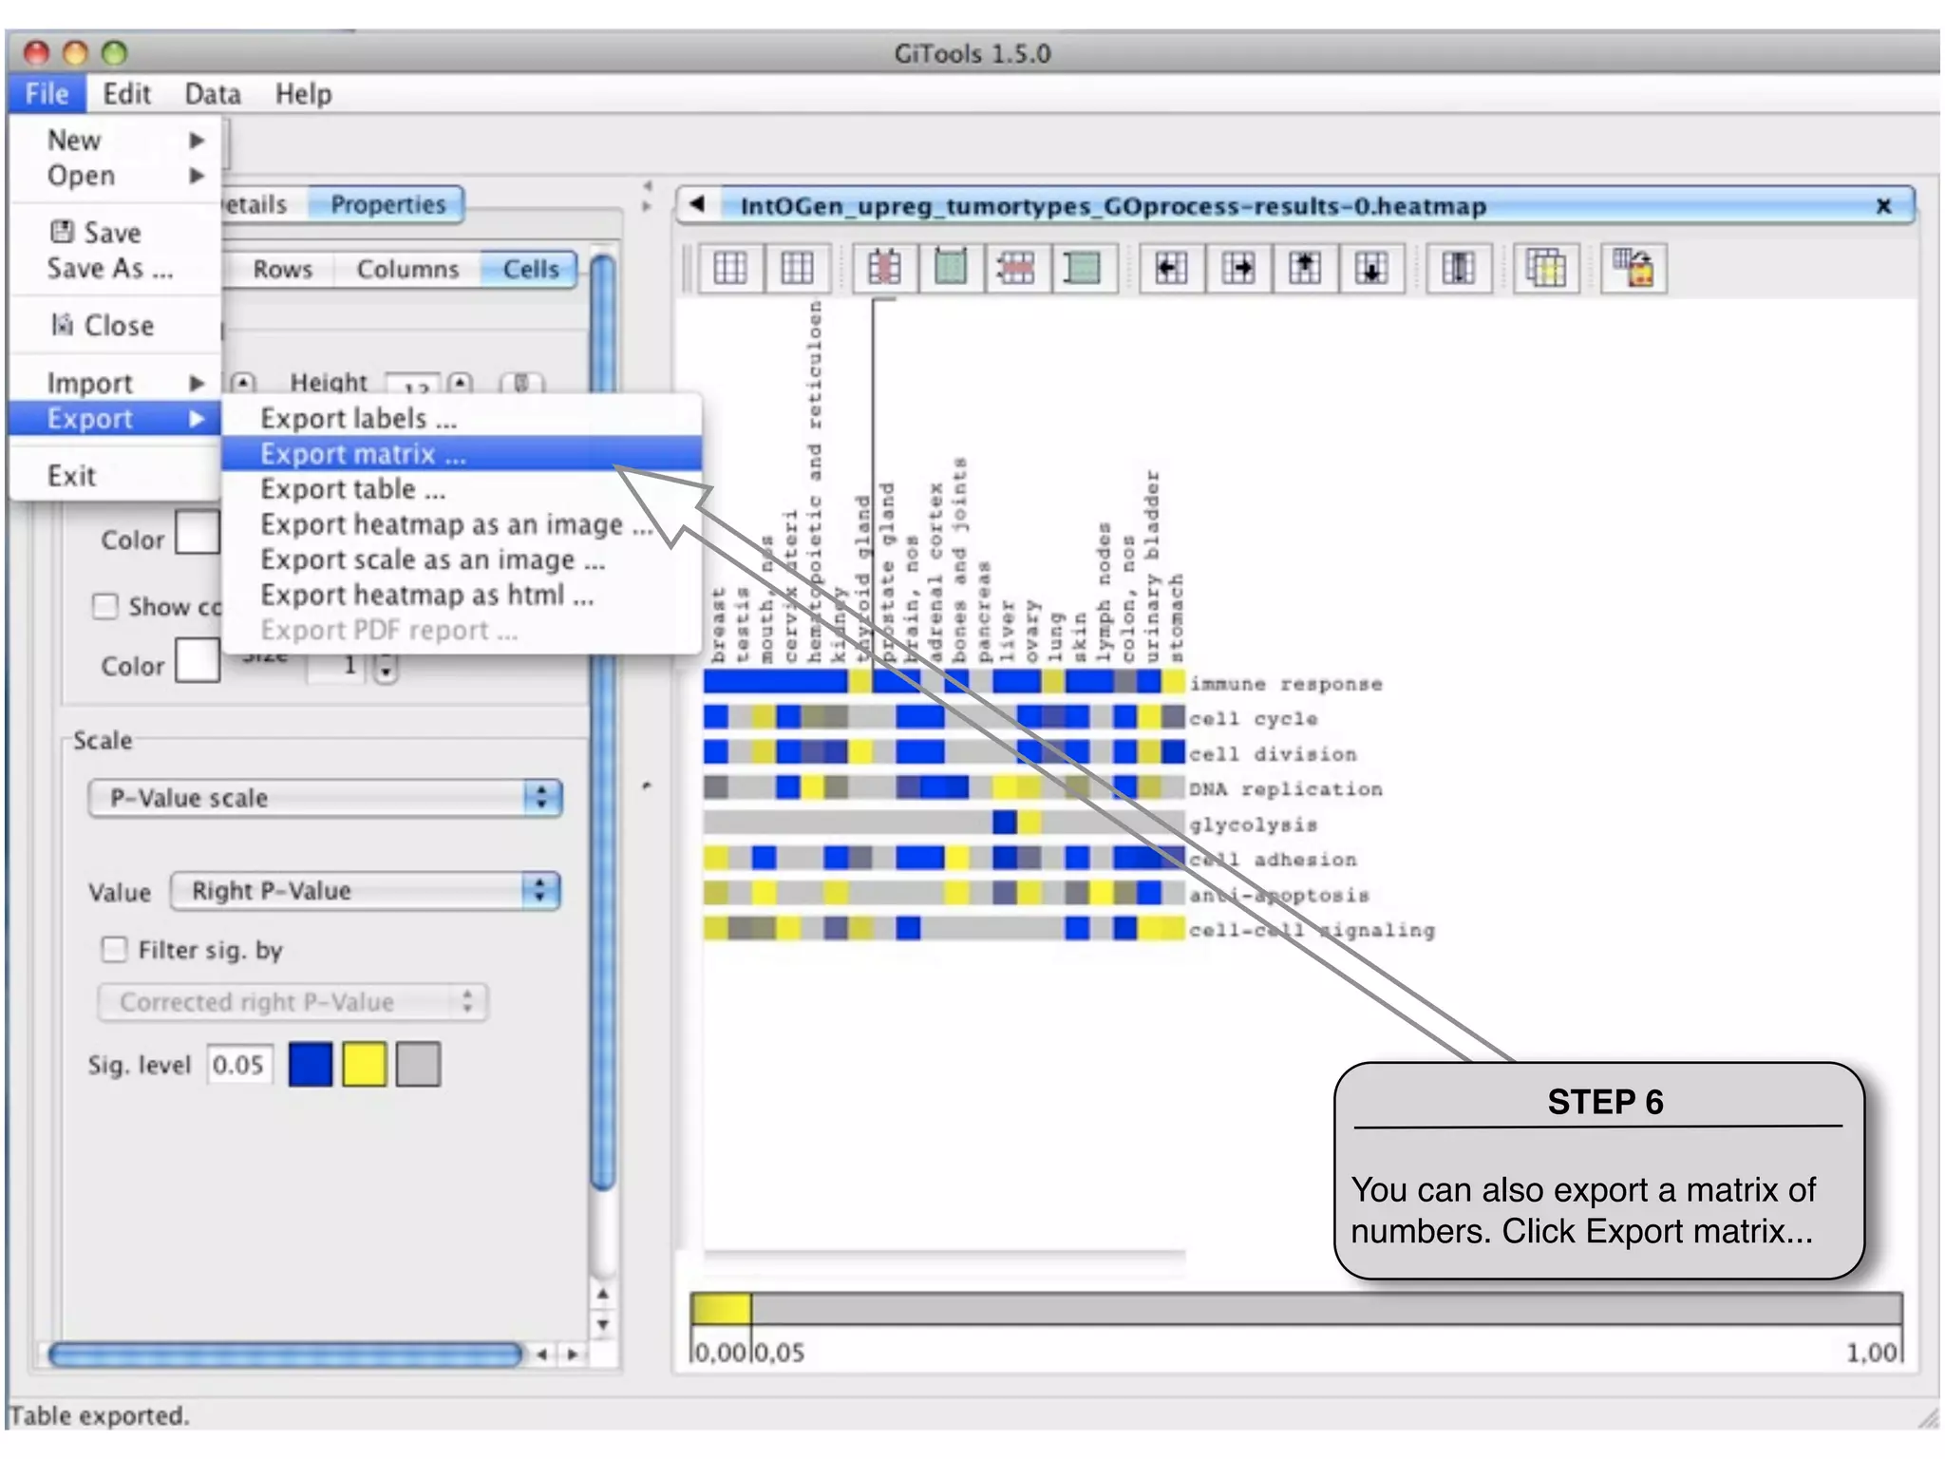Click the hide selected rows icon

tap(1016, 269)
